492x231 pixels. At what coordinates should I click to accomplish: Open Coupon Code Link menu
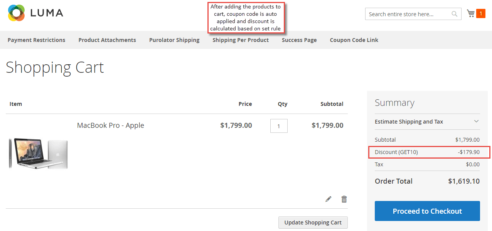click(x=354, y=40)
